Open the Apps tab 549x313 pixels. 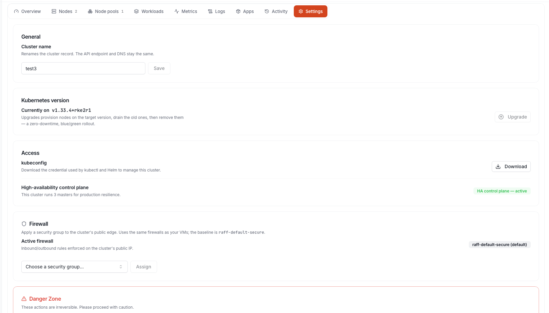pyautogui.click(x=245, y=11)
